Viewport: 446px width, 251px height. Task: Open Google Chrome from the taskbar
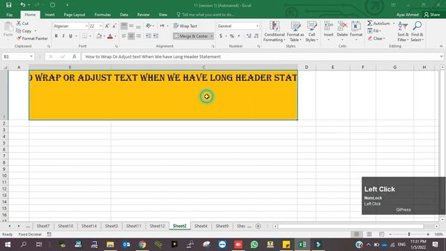click(x=142, y=245)
